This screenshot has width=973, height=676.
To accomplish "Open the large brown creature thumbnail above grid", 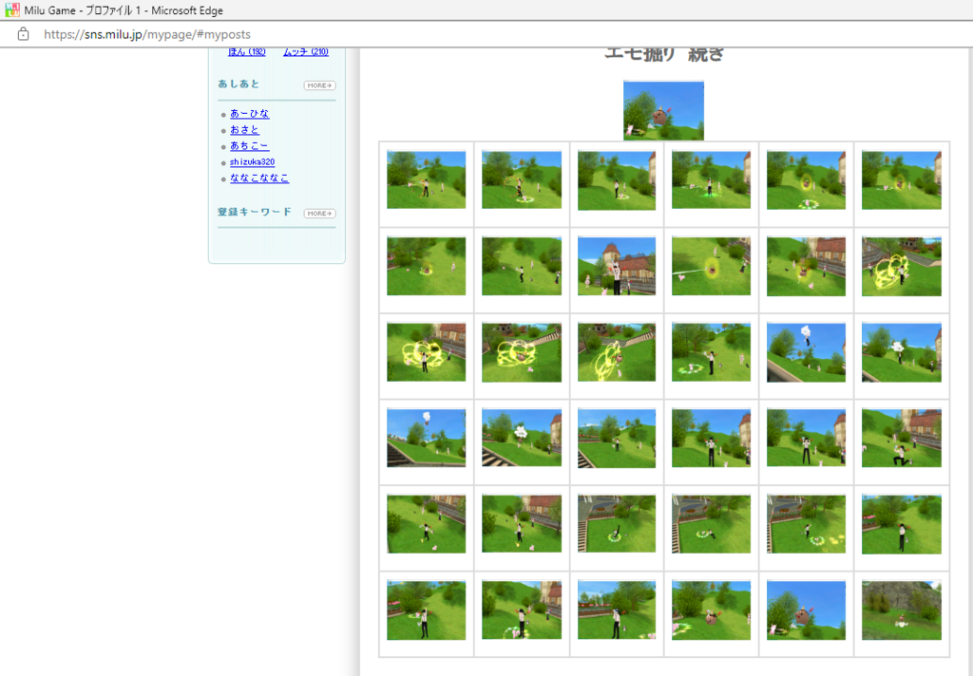I will coord(663,110).
